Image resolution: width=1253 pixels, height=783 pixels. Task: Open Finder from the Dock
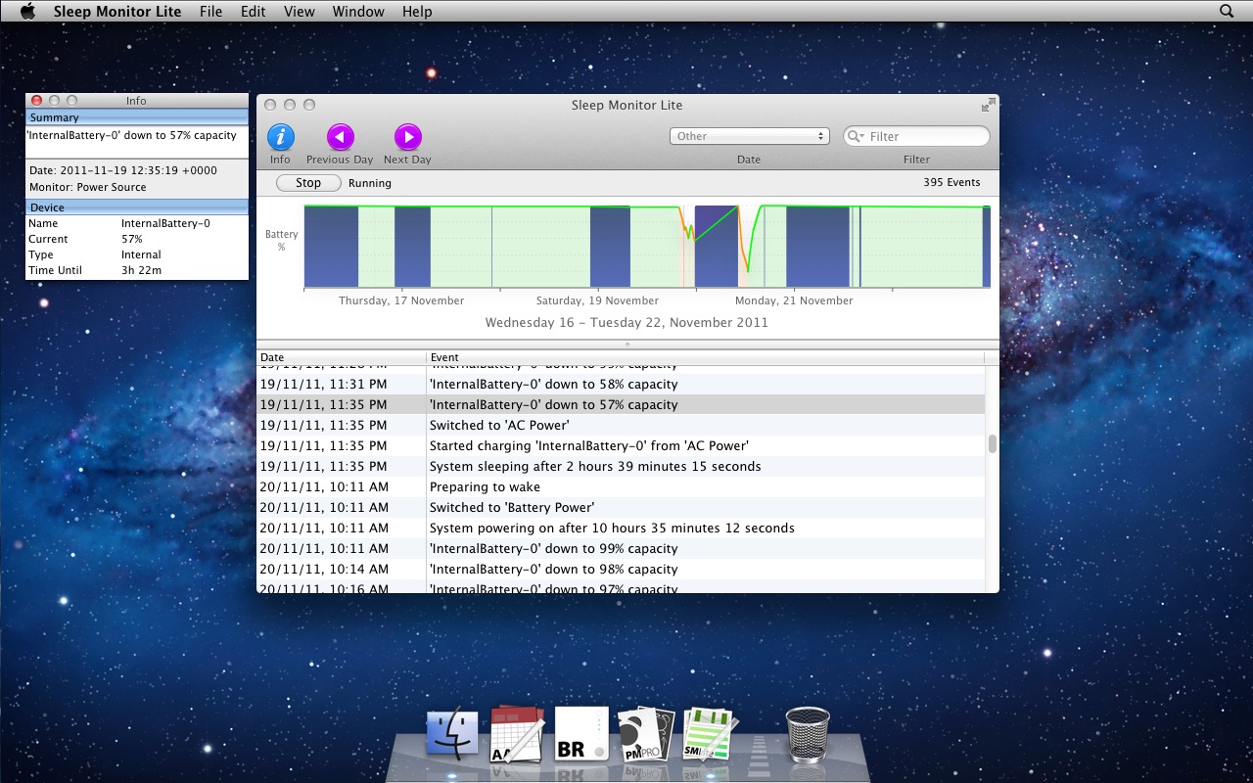(x=452, y=735)
